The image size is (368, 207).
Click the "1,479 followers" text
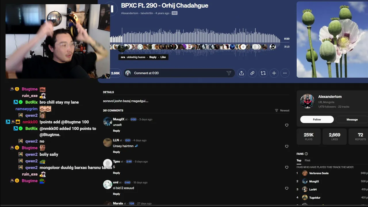coord(327,107)
